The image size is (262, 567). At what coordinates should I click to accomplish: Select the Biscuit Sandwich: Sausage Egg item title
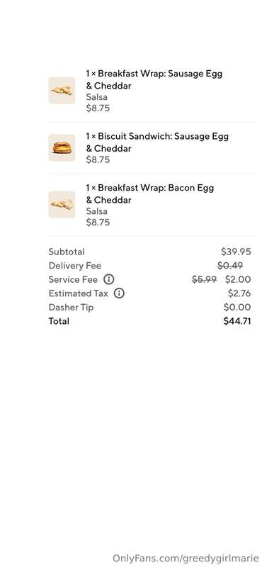157,142
